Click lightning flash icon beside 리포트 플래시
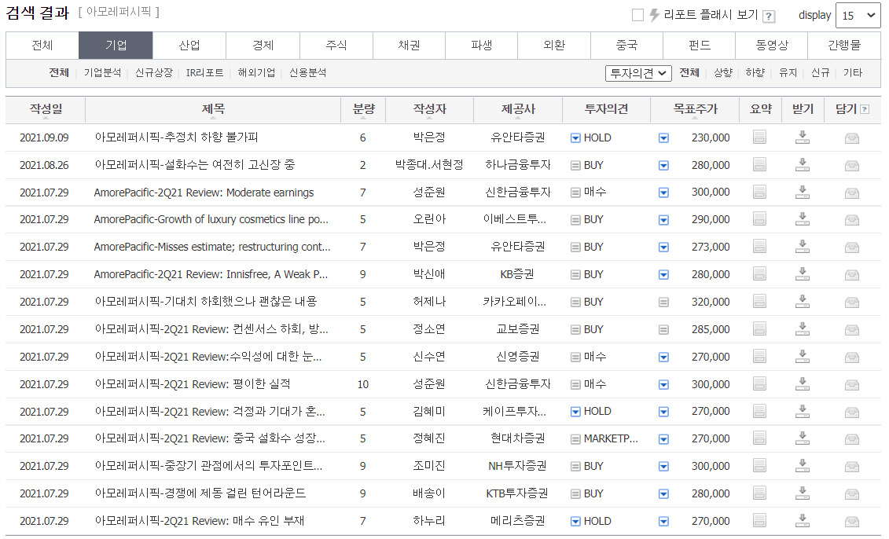889x539 pixels. click(654, 15)
